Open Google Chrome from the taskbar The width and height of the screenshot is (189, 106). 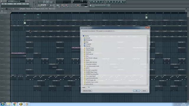[15, 104]
